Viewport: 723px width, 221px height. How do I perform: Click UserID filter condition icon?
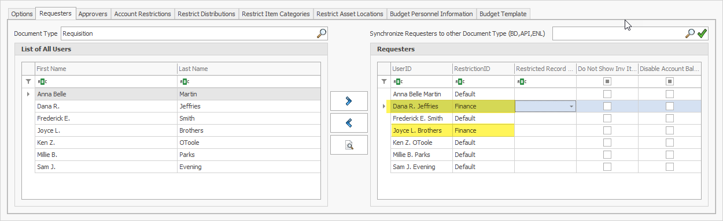(x=398, y=81)
